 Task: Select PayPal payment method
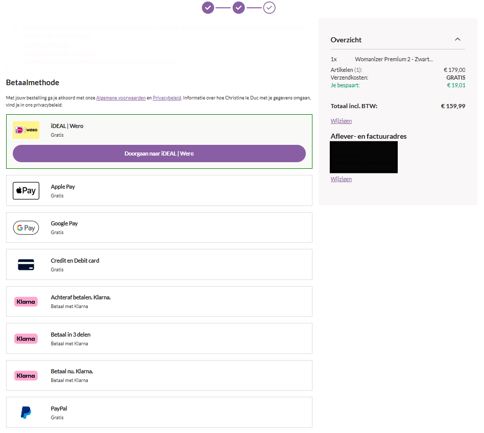(x=159, y=412)
